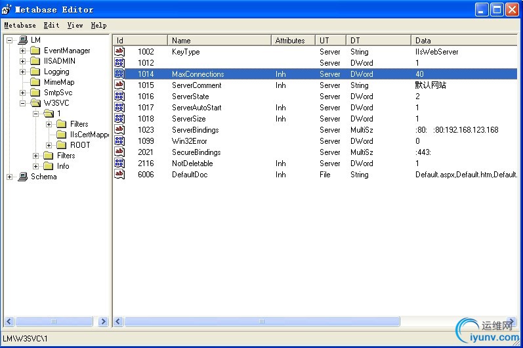Collapse the LM root node
Viewport: 523px width, 348px height.
10,40
